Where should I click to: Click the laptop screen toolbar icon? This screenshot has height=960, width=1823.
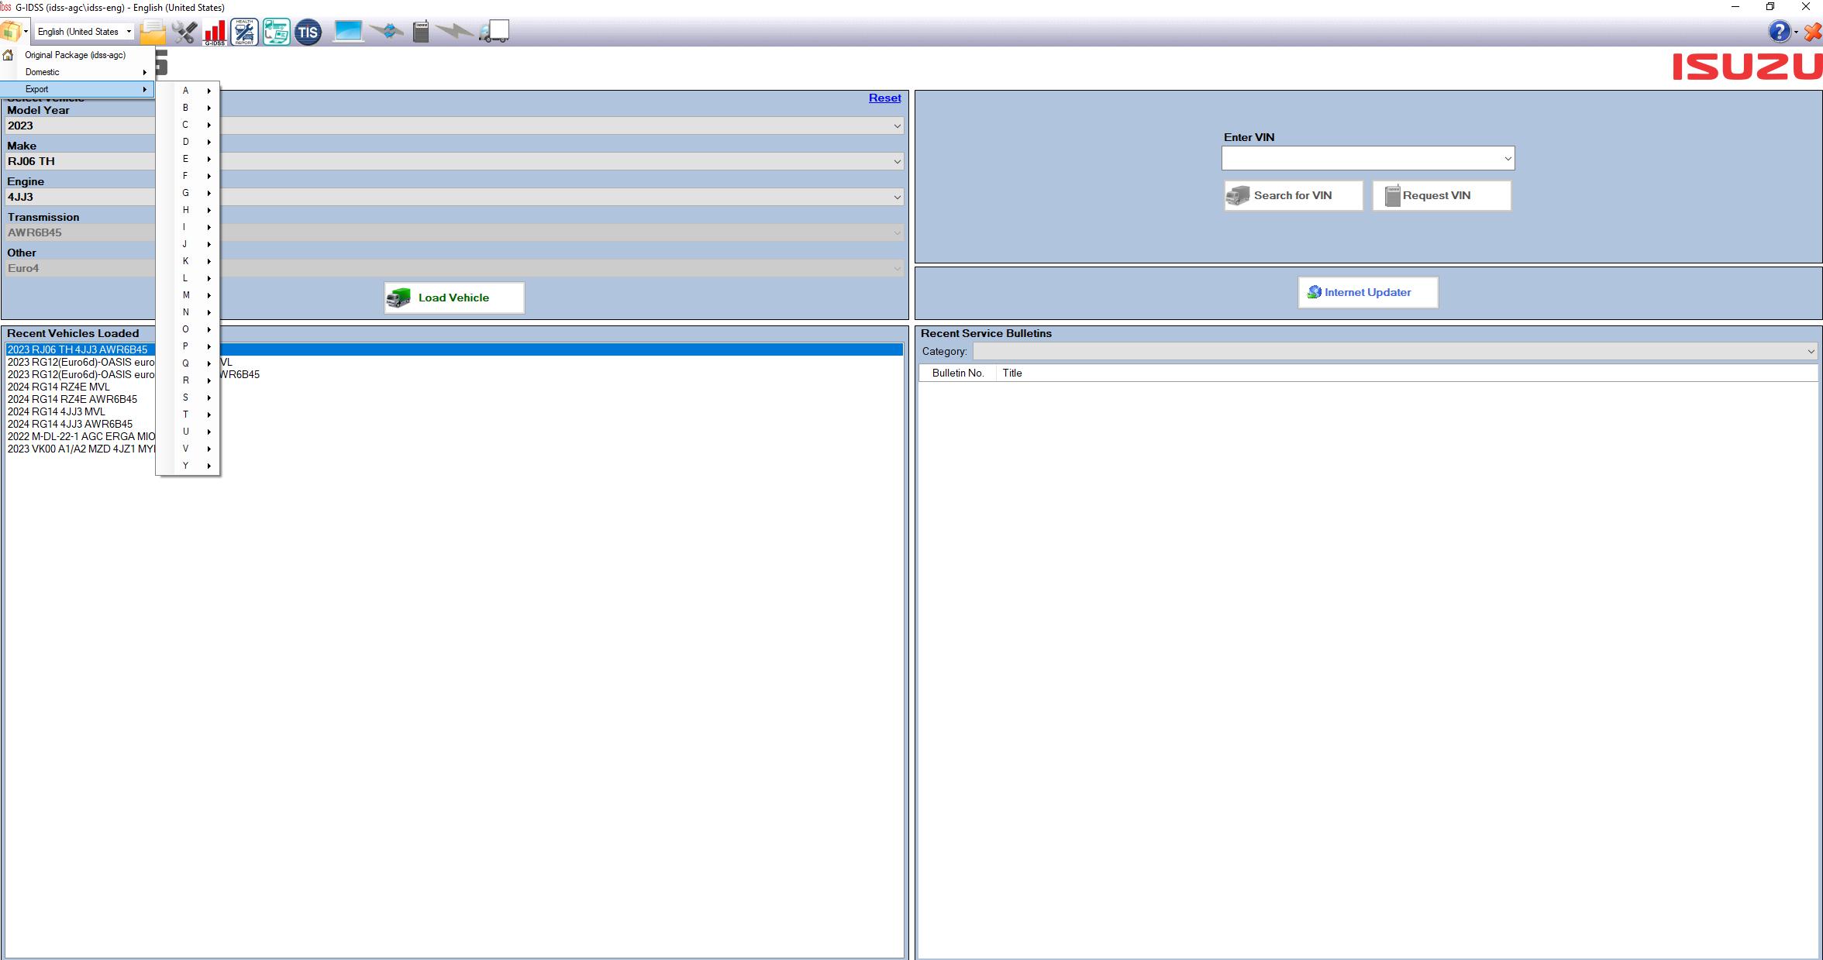tap(348, 32)
